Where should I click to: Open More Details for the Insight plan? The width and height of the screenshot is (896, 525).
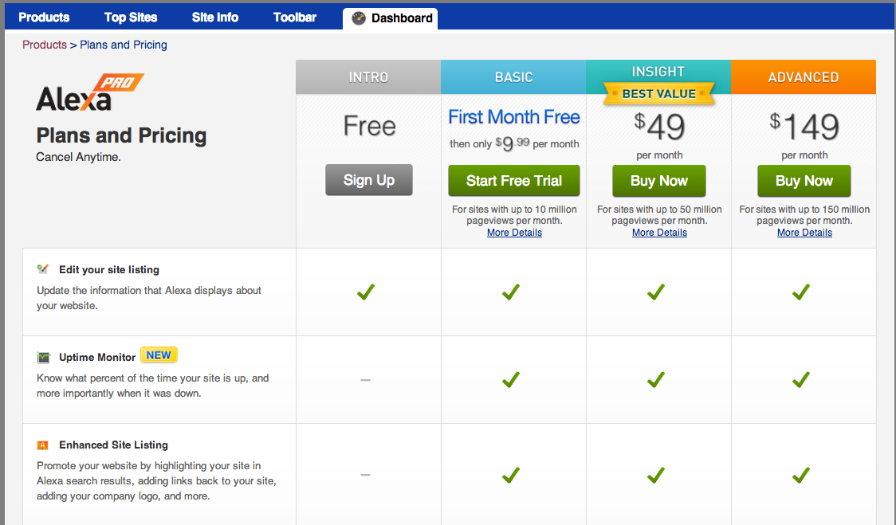click(659, 233)
